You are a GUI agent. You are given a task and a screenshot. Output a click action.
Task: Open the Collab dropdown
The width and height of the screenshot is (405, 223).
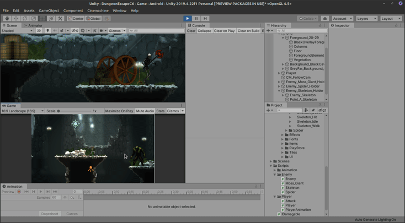308,19
